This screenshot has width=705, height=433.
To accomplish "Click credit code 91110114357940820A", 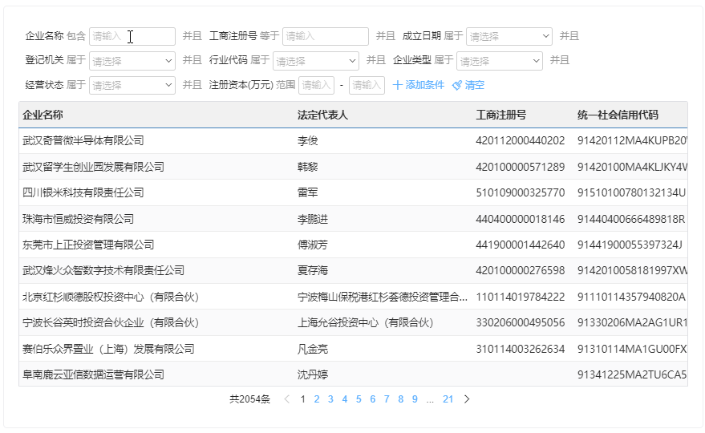I will click(631, 297).
